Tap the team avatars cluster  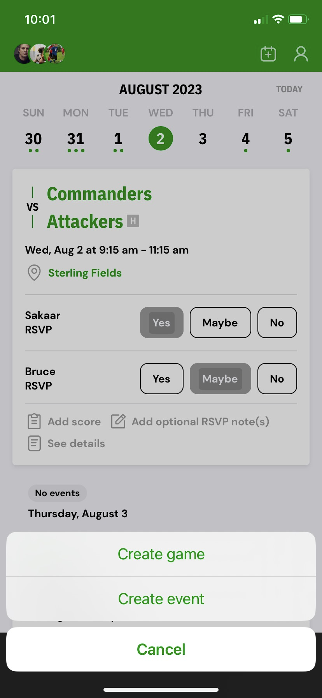40,54
